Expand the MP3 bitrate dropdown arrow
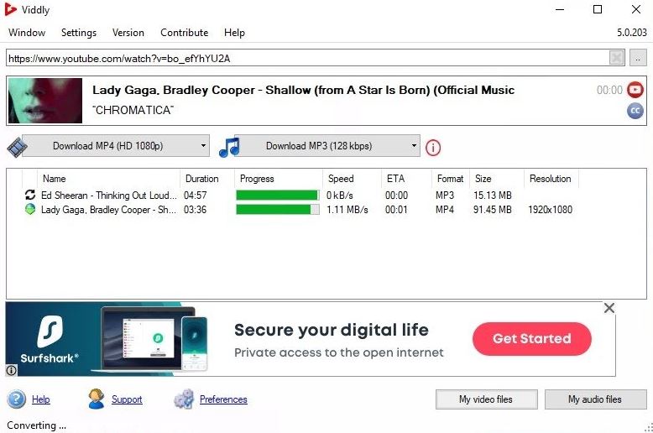 414,146
